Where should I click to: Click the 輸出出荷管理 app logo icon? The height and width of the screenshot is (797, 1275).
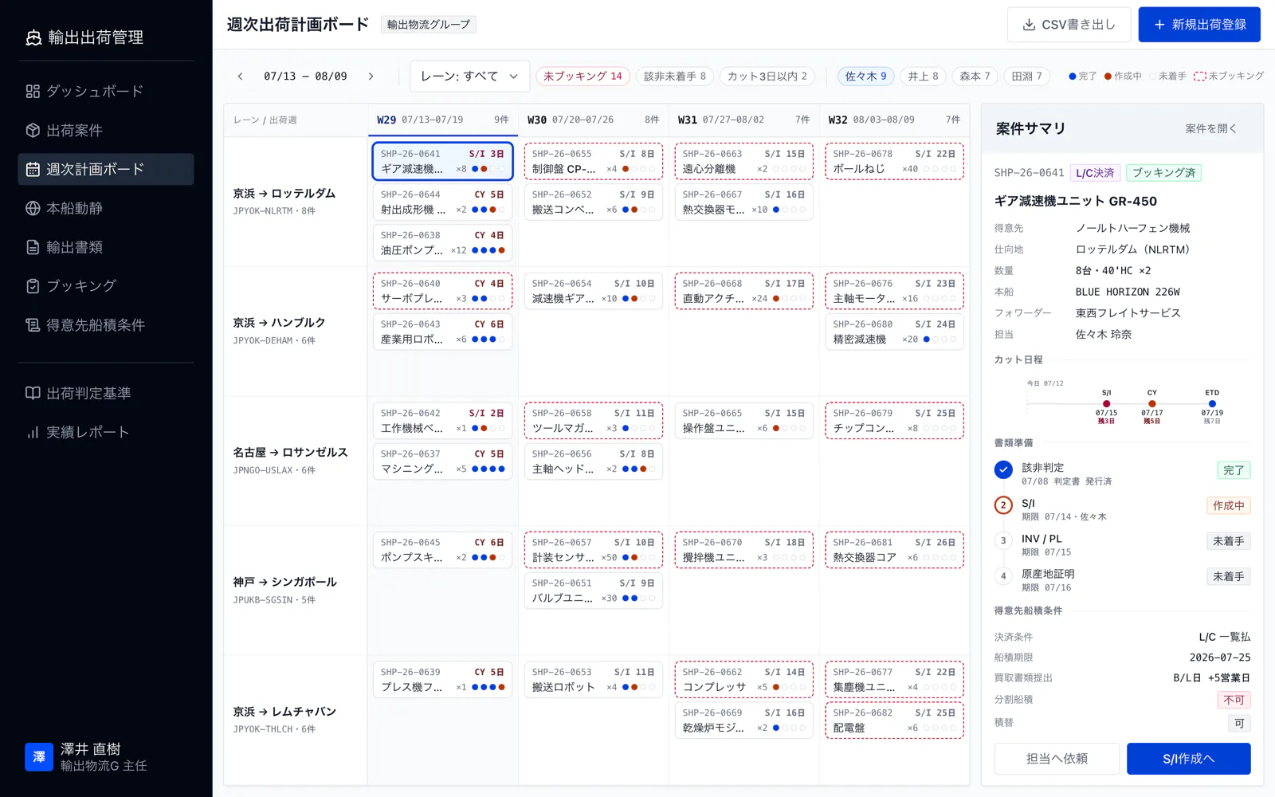(x=33, y=37)
